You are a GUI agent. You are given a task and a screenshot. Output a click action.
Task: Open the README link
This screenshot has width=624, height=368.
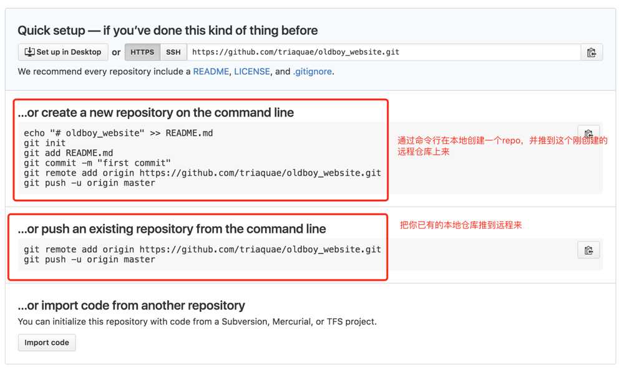click(211, 72)
